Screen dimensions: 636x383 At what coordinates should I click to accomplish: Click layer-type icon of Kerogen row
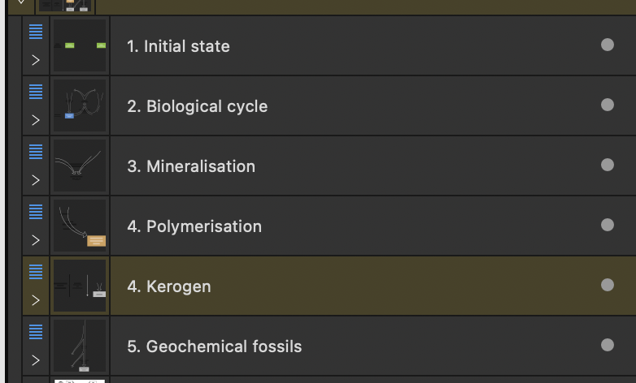(x=36, y=272)
